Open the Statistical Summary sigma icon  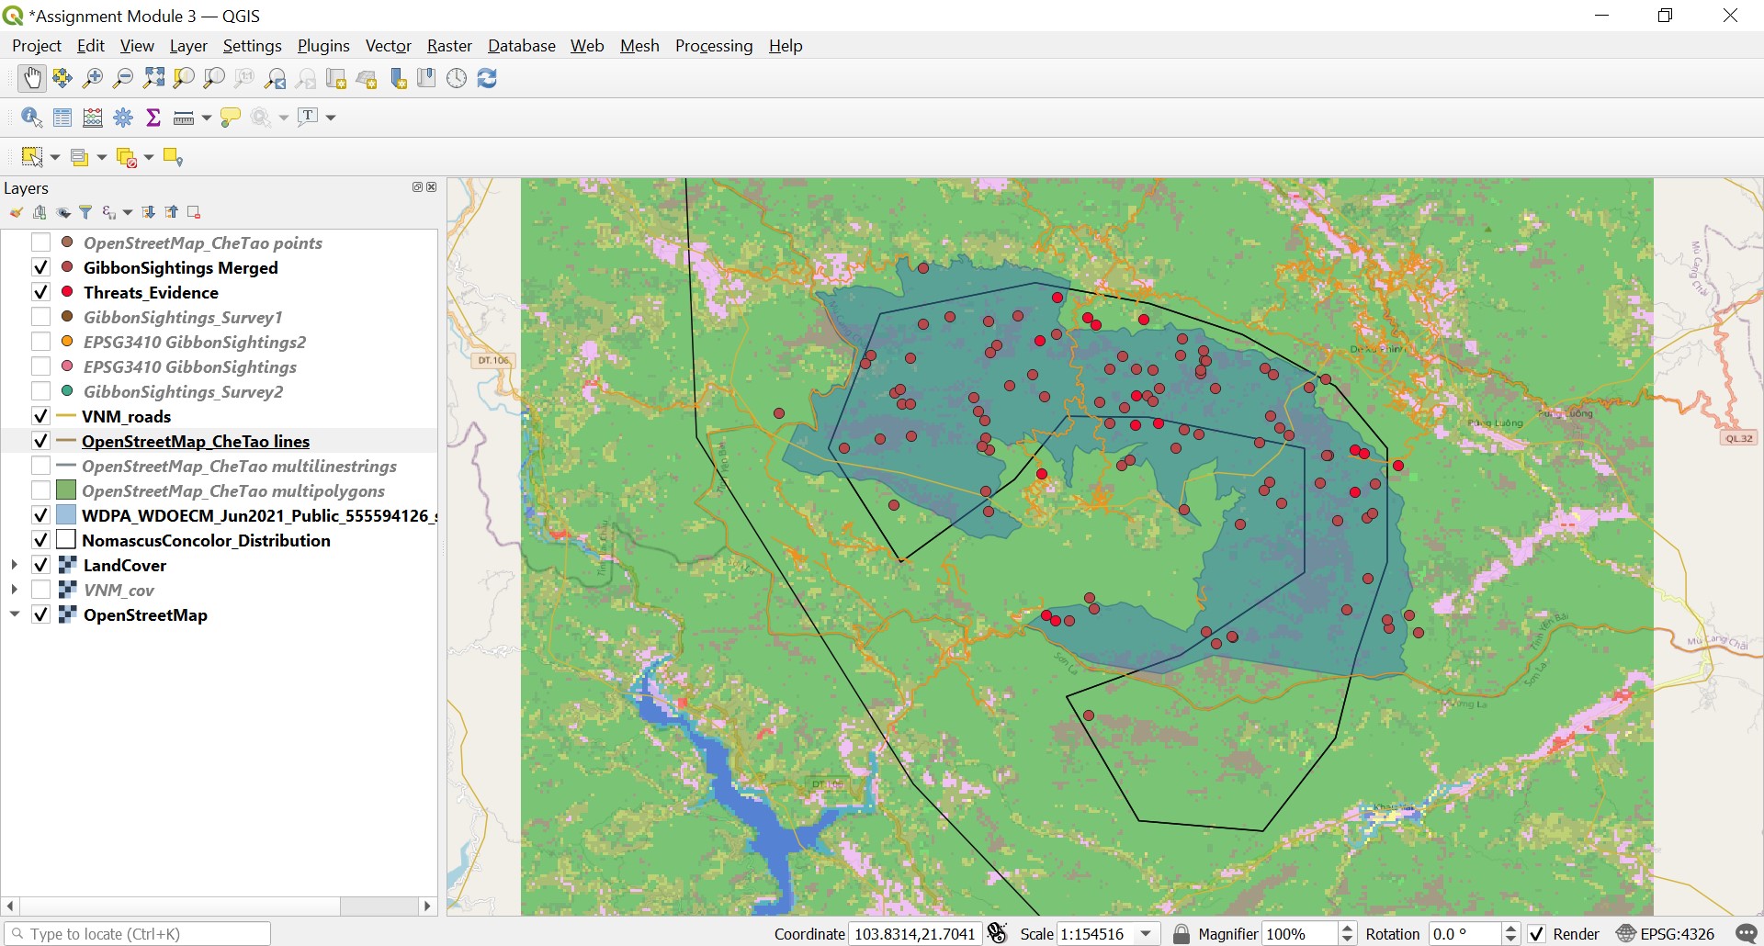(153, 118)
